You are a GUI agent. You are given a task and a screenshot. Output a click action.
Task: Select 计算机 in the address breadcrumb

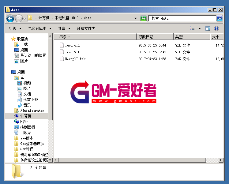[x=44, y=18]
